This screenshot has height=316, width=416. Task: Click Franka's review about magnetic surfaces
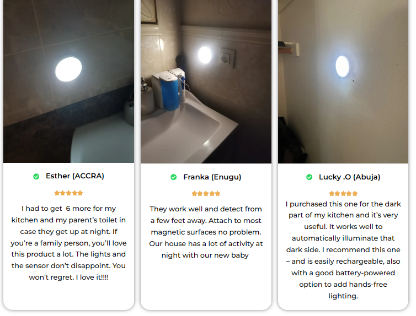[206, 232]
